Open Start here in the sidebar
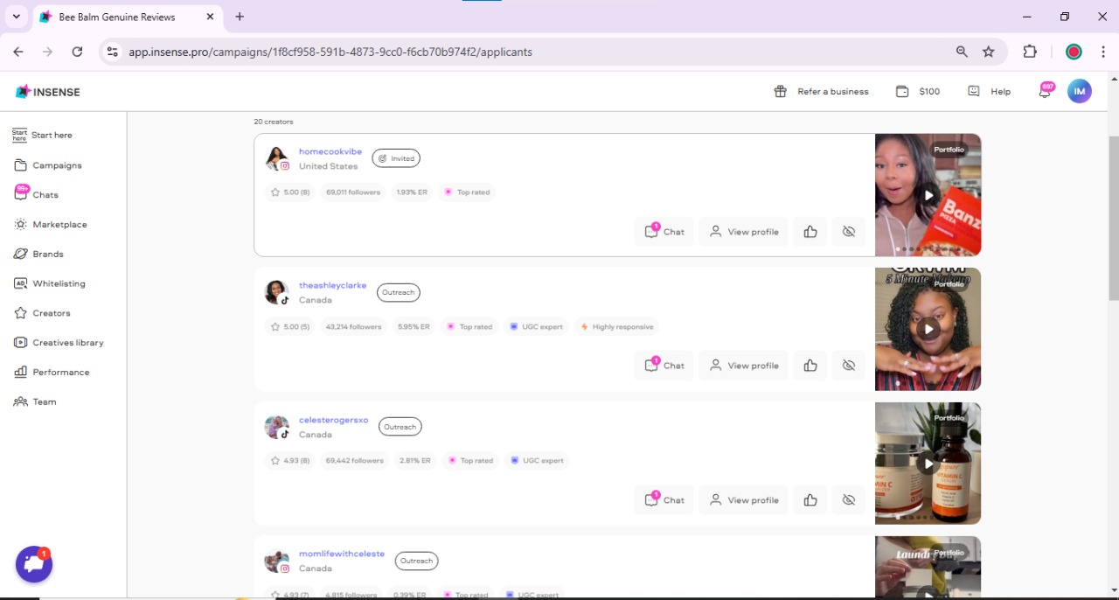1119x600 pixels. (x=42, y=136)
